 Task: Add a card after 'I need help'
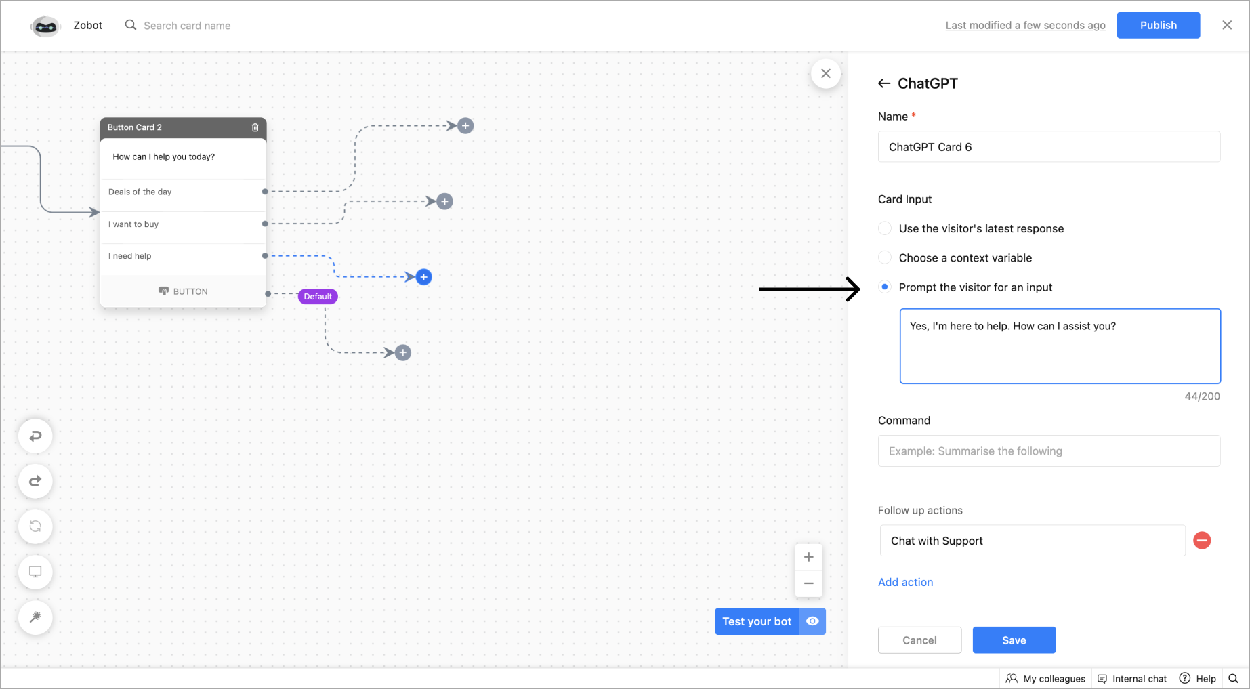(x=423, y=277)
